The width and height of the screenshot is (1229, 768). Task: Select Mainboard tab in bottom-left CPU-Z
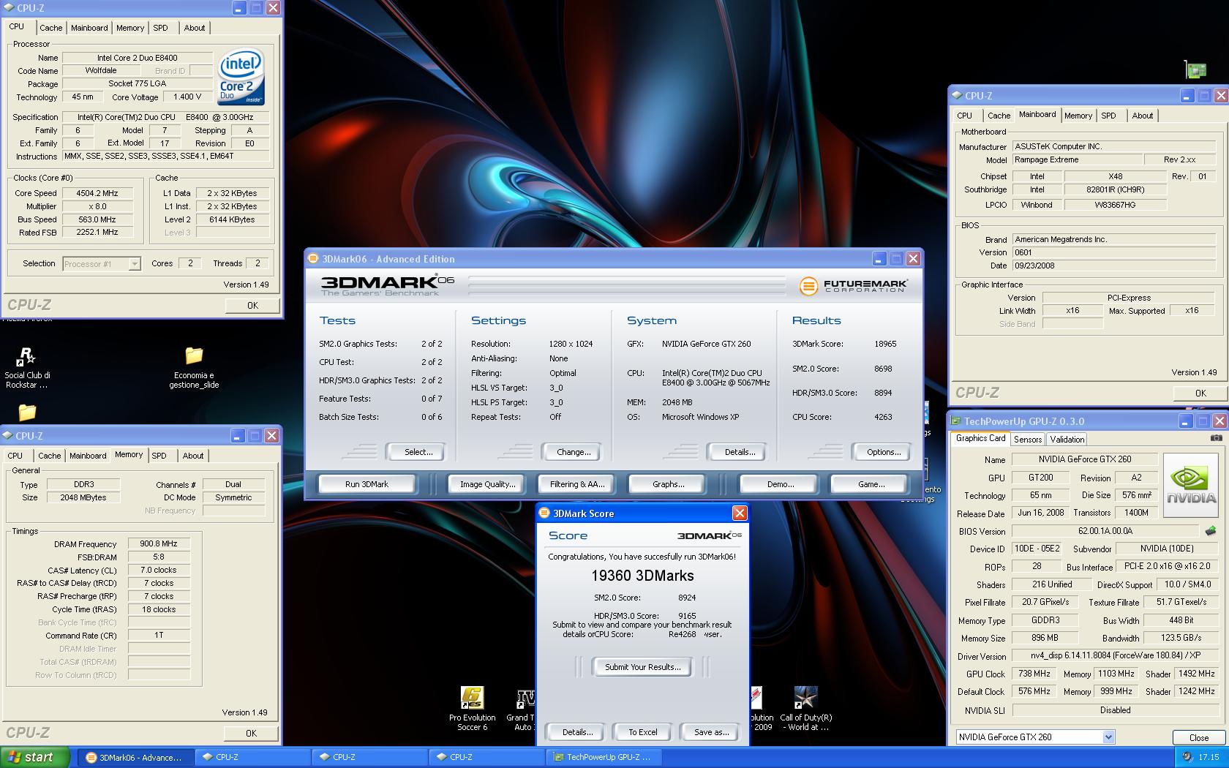[x=88, y=456]
